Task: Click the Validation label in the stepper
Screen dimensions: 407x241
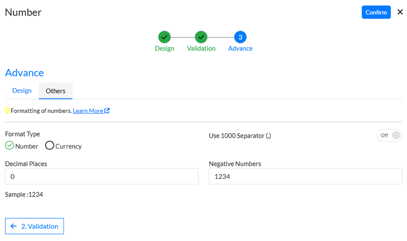Action: (x=201, y=48)
